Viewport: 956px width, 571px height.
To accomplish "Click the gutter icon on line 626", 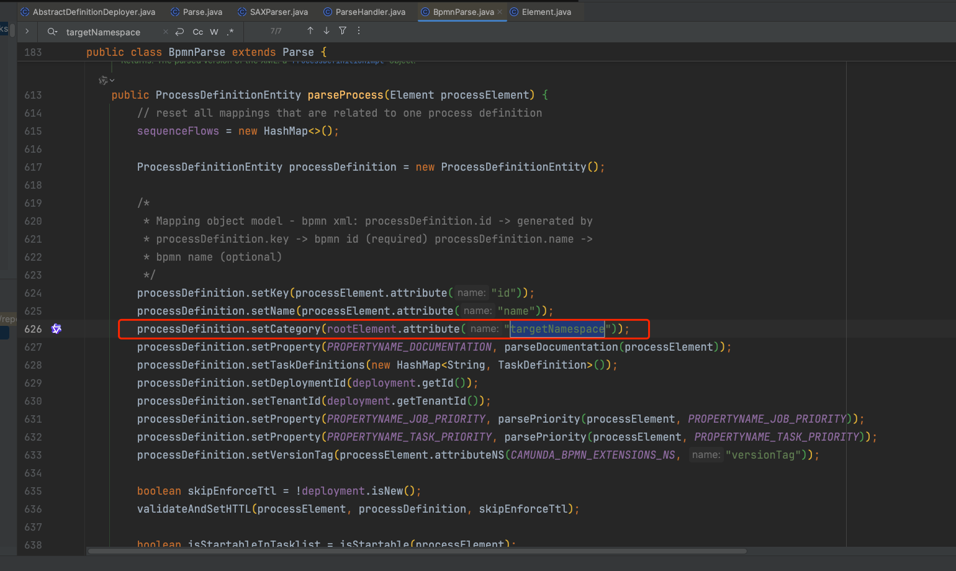I will tap(56, 329).
